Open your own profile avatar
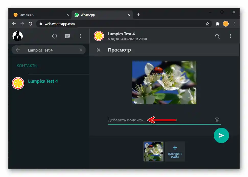Image resolution: width=248 pixels, height=177 pixels. (x=18, y=36)
